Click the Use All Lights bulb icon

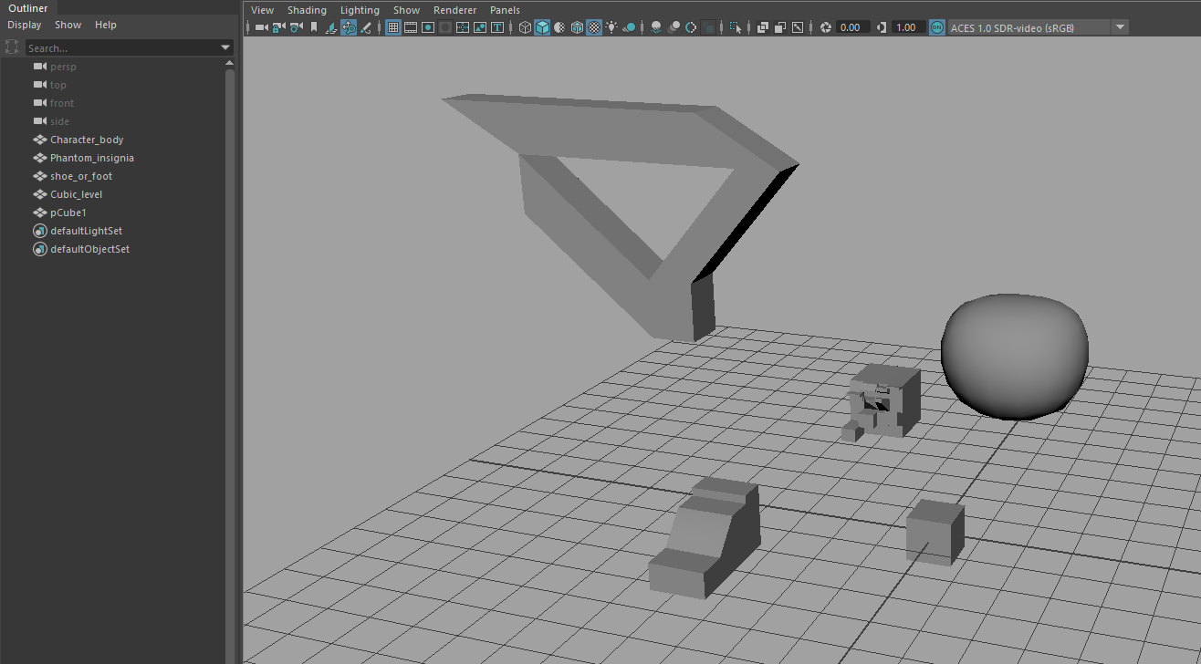tap(611, 27)
